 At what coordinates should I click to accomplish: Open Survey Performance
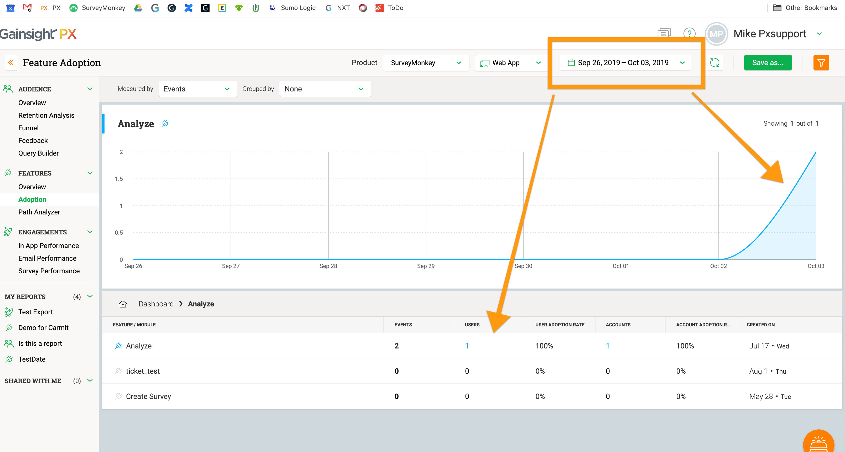pos(49,271)
